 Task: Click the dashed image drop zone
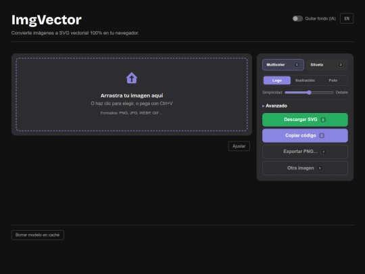[x=132, y=94]
